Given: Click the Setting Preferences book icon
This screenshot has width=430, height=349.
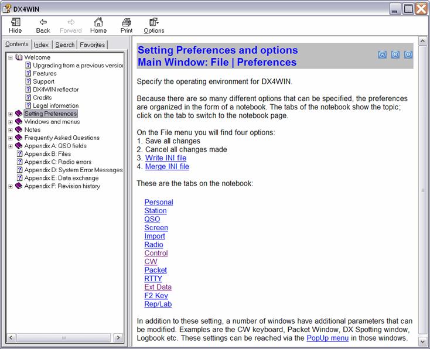Looking at the screenshot, I should point(19,114).
